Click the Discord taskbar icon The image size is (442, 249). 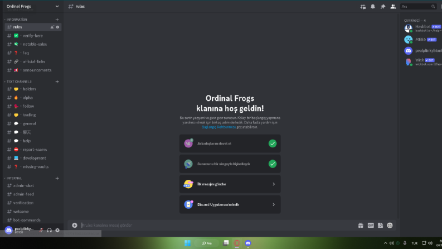click(x=248, y=243)
